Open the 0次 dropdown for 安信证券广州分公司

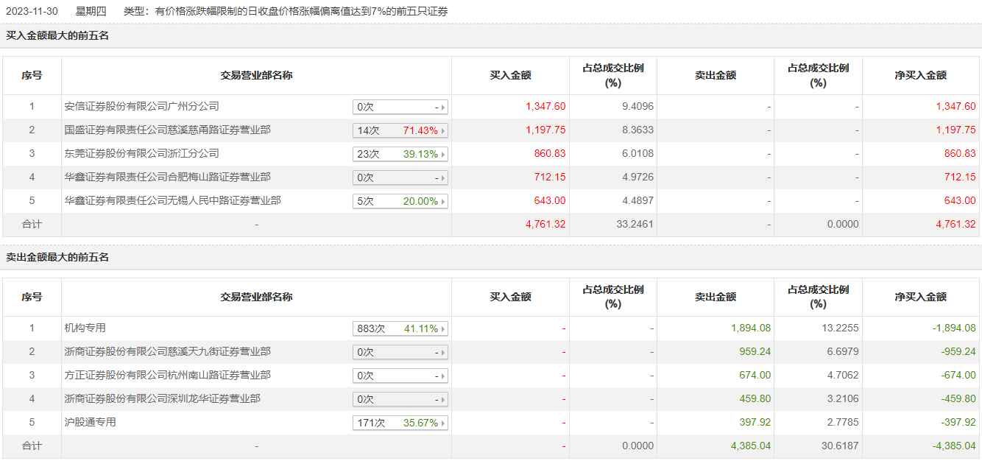point(400,108)
